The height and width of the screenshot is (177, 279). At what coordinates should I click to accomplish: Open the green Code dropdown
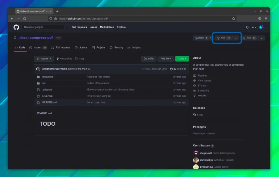[182, 59]
